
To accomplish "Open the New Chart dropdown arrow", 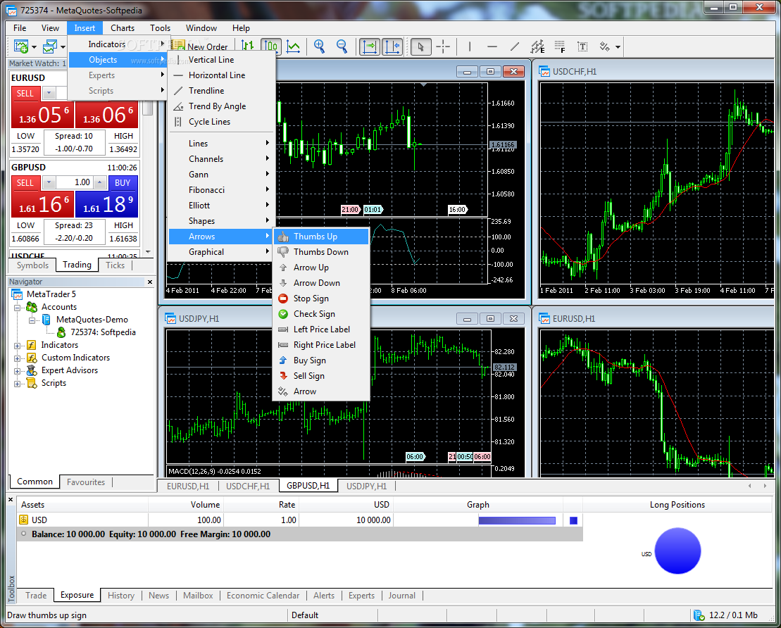I will [34, 47].
